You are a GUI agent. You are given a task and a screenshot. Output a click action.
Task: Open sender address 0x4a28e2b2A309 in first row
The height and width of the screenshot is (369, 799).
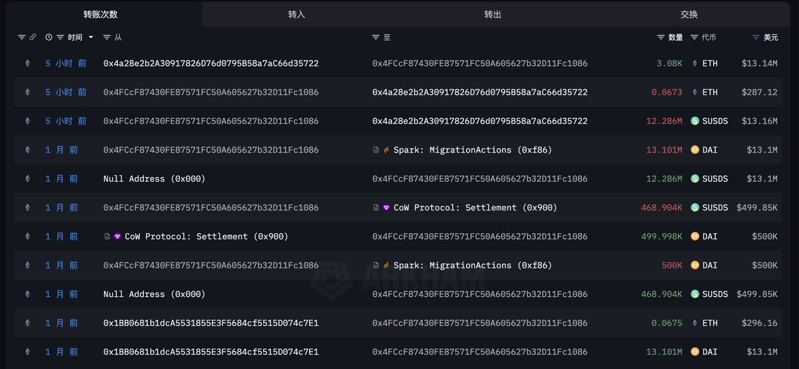point(210,63)
